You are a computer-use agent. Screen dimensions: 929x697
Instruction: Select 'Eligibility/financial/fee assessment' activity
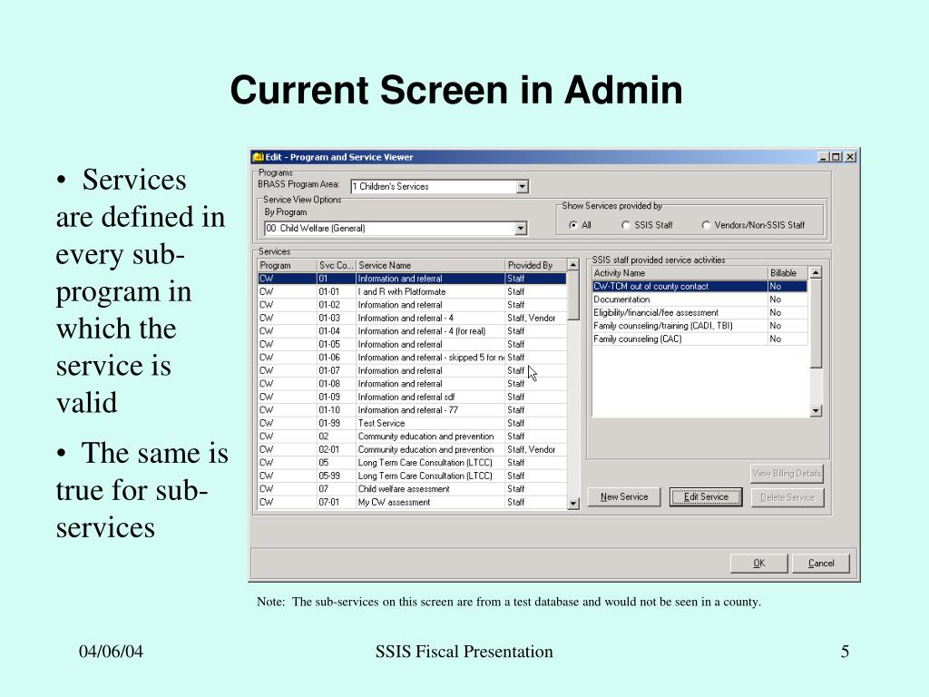pos(700,312)
